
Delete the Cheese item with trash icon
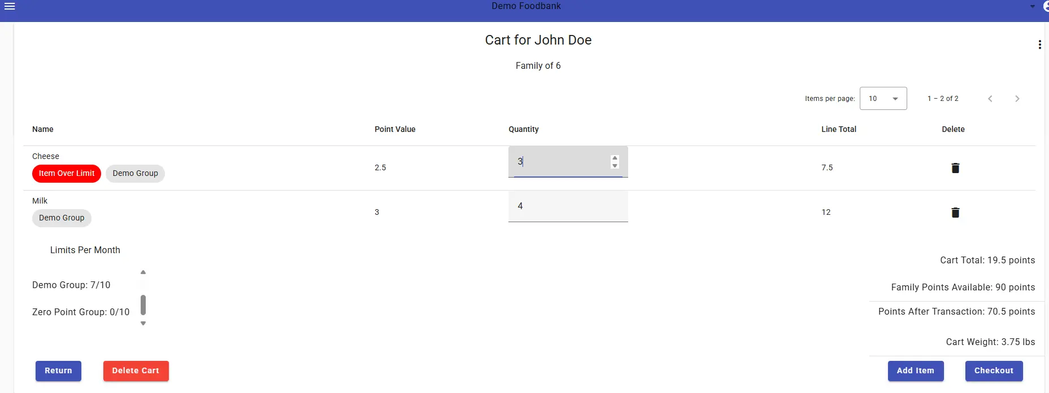tap(955, 168)
